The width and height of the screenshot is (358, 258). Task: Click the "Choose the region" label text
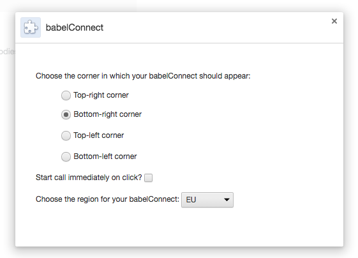(x=108, y=199)
